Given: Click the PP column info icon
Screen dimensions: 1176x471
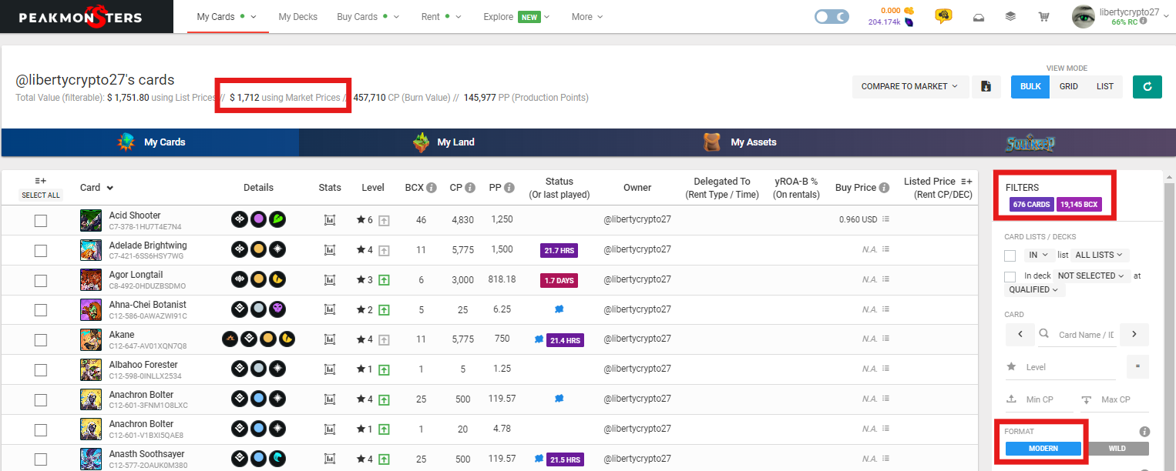Looking at the screenshot, I should (509, 188).
